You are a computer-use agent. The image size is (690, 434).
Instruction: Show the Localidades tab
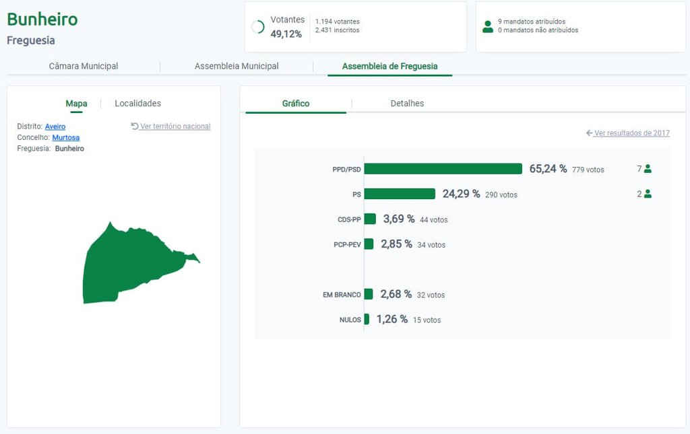(x=137, y=104)
